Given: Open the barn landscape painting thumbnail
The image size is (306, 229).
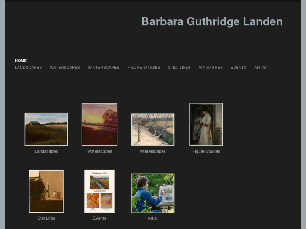Looking at the screenshot, I should click(x=46, y=129).
